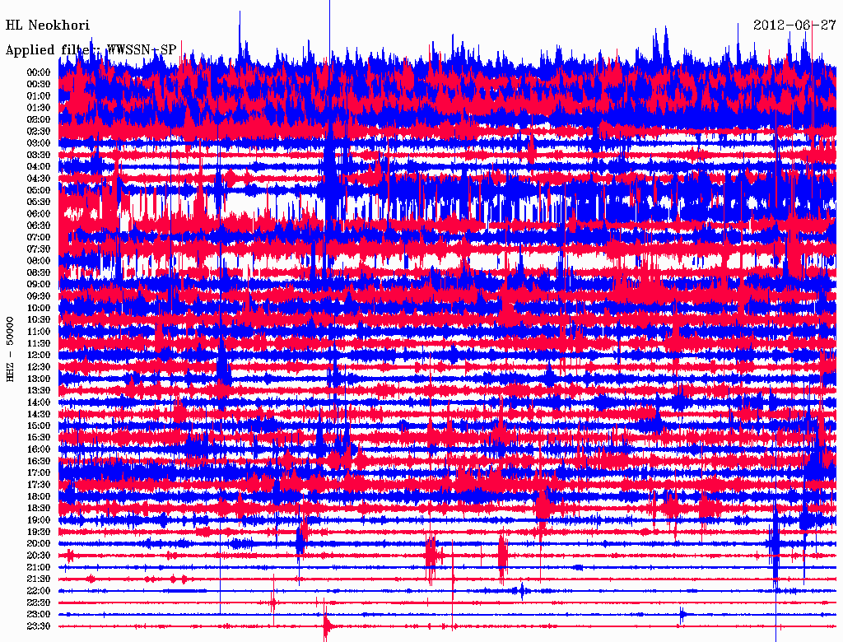
Task: Select the 20:30 time row label
Action: [39, 556]
